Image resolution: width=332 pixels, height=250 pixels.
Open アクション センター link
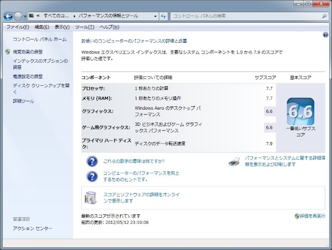32,229
